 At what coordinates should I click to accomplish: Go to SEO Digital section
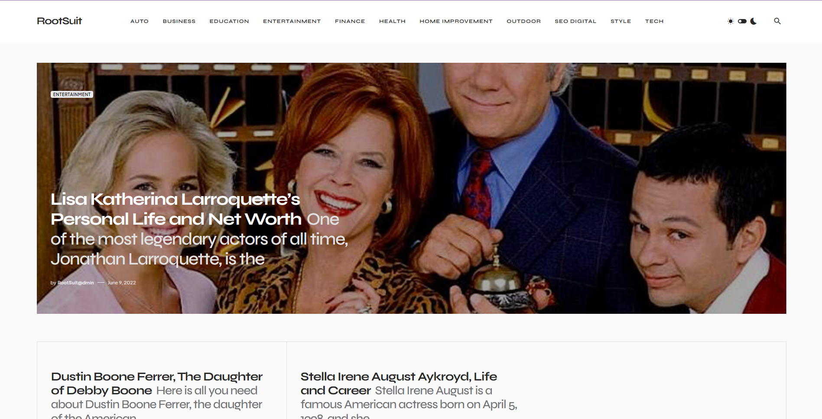pos(575,21)
